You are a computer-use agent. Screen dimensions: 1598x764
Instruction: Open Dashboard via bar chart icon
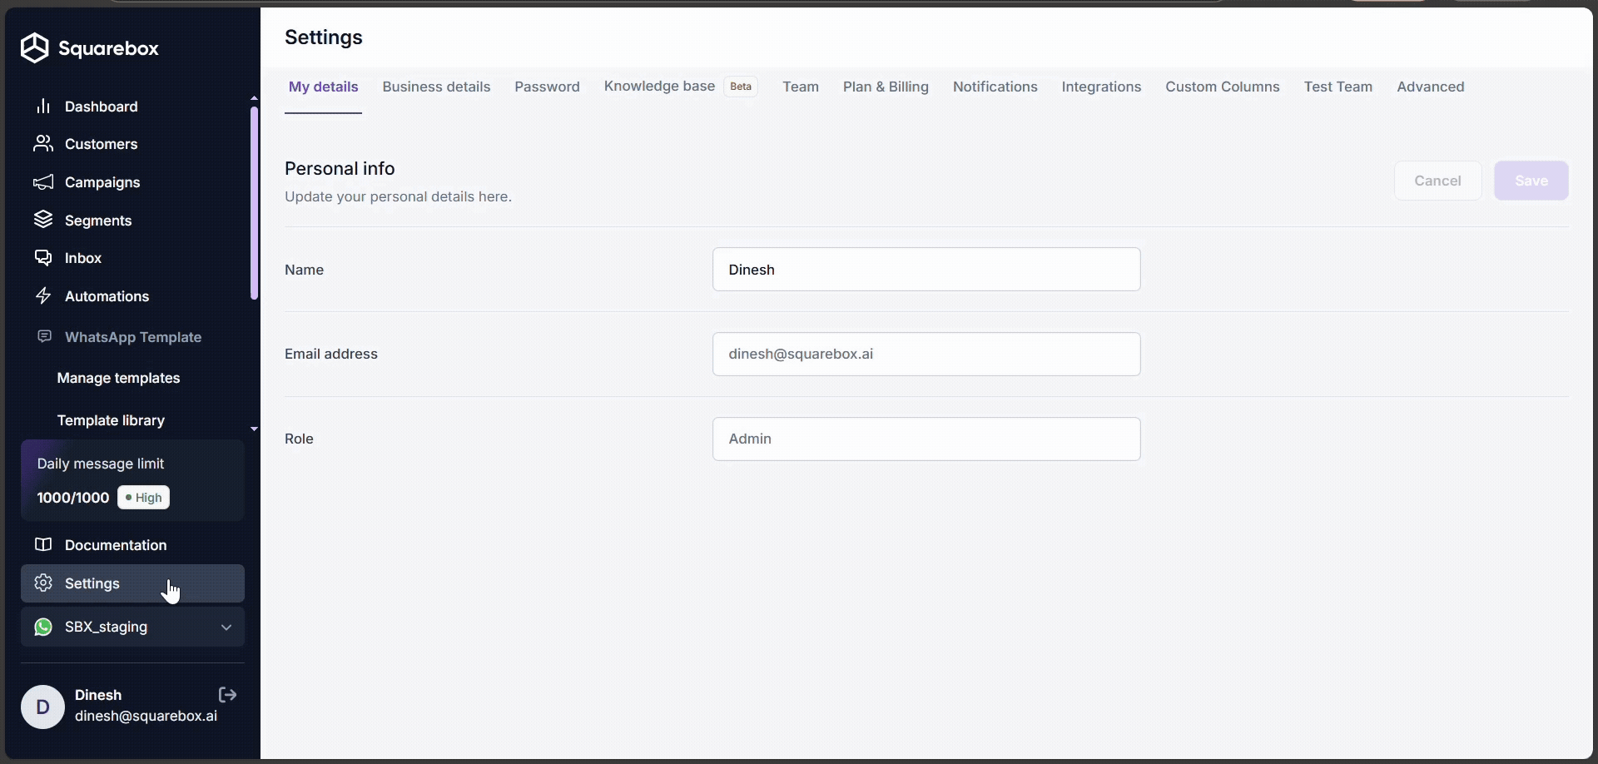click(43, 107)
